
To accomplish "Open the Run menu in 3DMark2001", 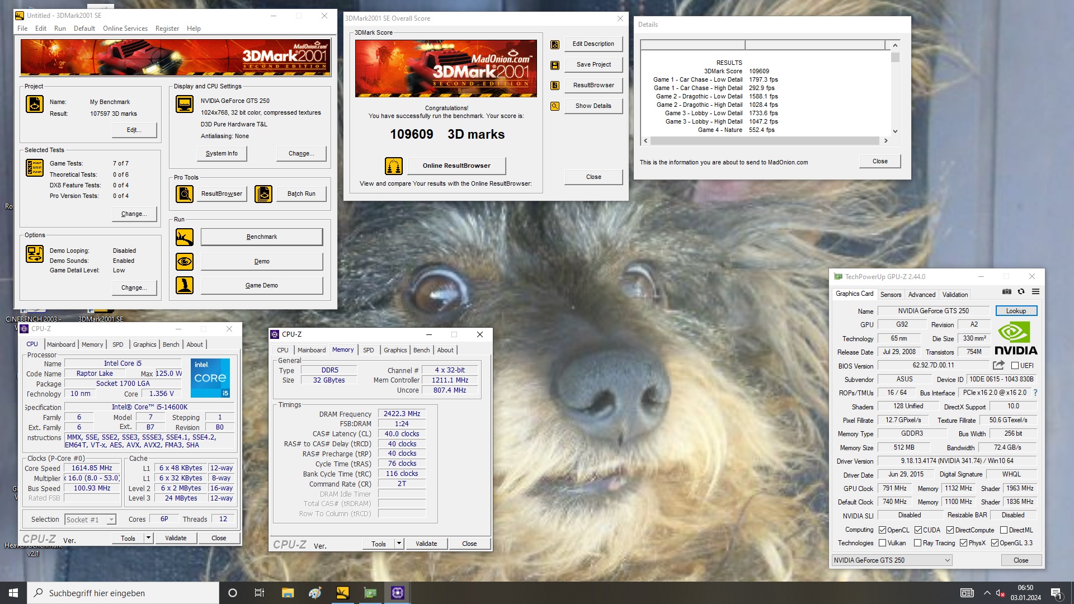I will pyautogui.click(x=60, y=29).
